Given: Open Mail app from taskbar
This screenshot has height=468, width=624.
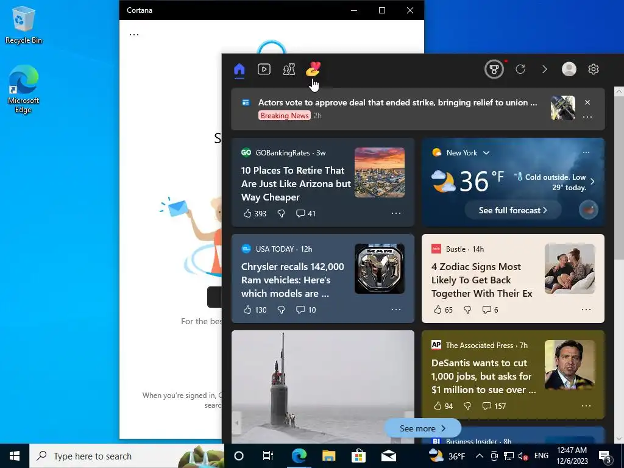Looking at the screenshot, I should point(389,456).
